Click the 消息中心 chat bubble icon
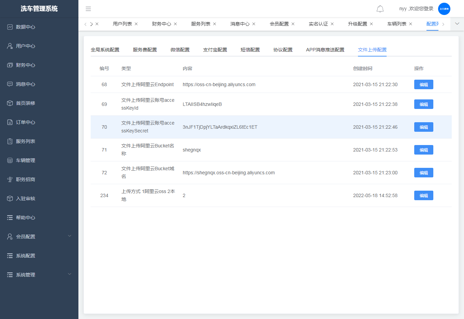This screenshot has height=319, width=464. click(10, 84)
